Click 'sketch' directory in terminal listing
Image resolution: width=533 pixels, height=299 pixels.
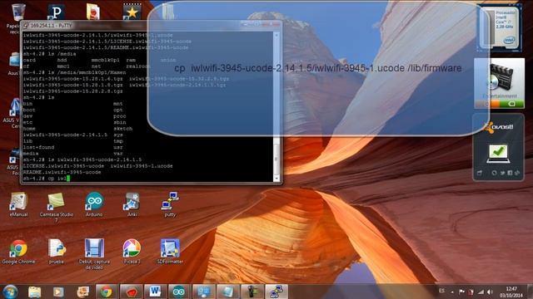tap(122, 129)
